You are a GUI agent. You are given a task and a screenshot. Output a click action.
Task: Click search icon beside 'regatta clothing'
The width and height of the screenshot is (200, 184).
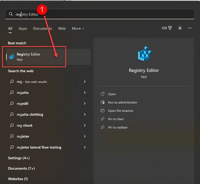12,114
